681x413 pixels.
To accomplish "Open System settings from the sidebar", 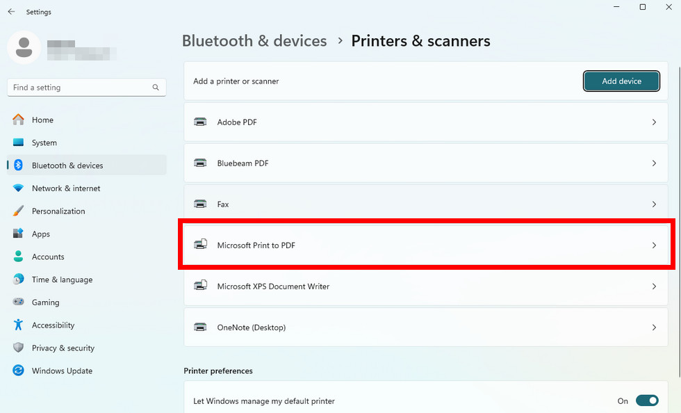I will pos(17,143).
